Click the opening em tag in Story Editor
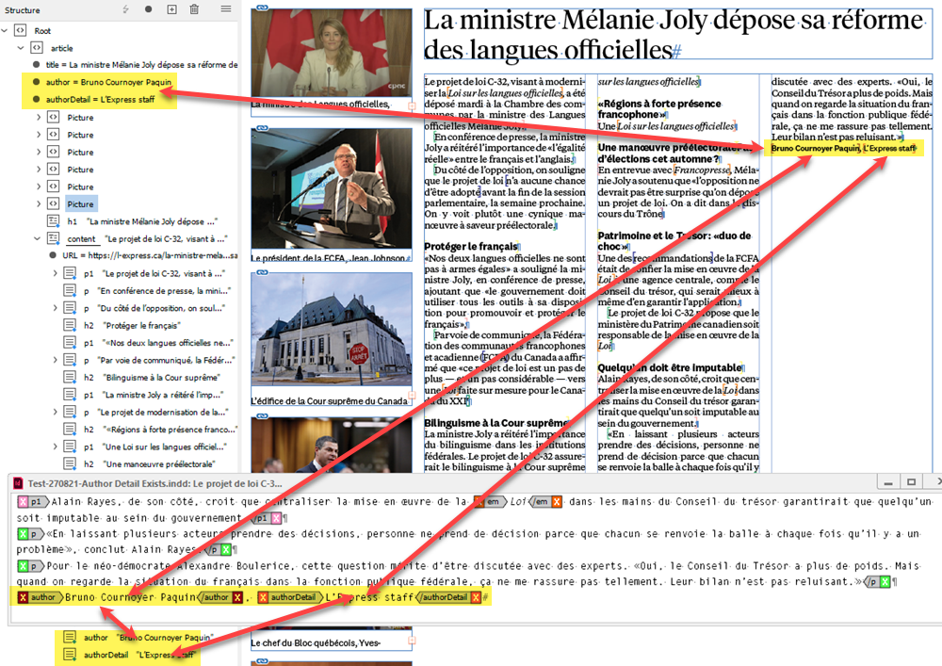 pos(490,501)
